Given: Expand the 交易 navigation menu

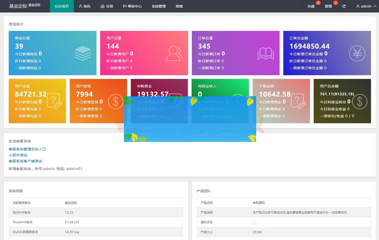Looking at the screenshot, I should pos(107,6).
